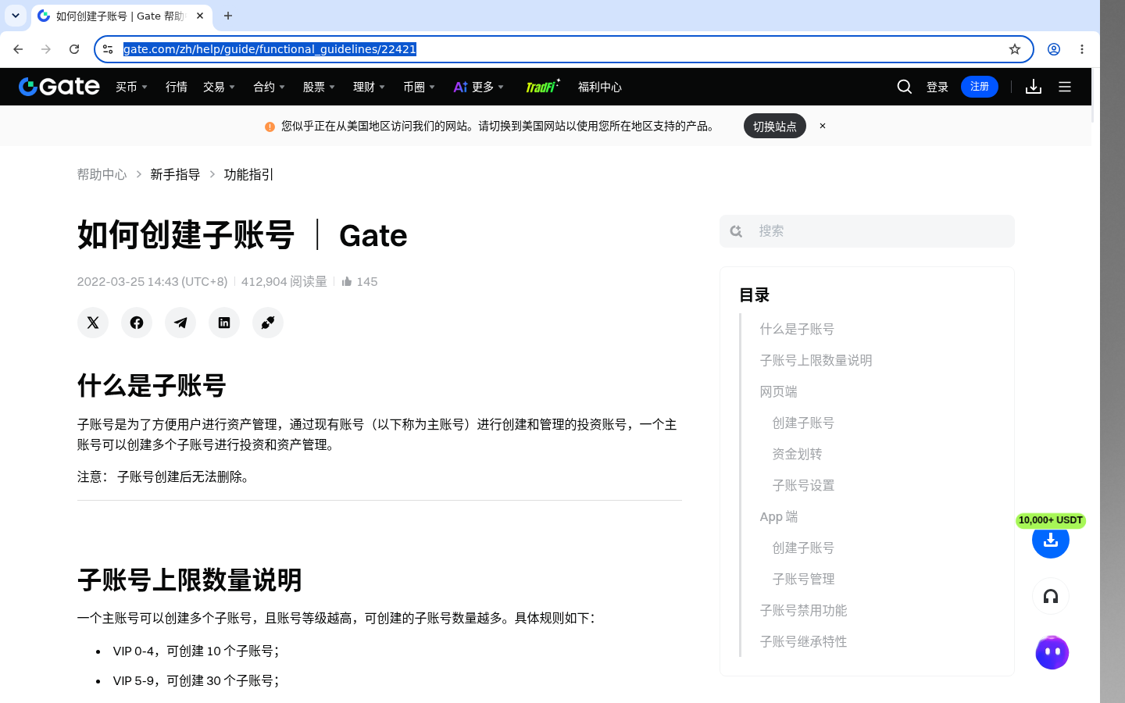This screenshot has width=1125, height=703.
Task: Expand the 交易 dropdown menu
Action: pyautogui.click(x=220, y=87)
